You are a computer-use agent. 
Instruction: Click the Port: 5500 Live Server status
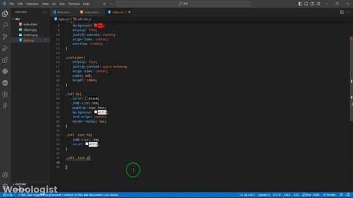[311, 195]
